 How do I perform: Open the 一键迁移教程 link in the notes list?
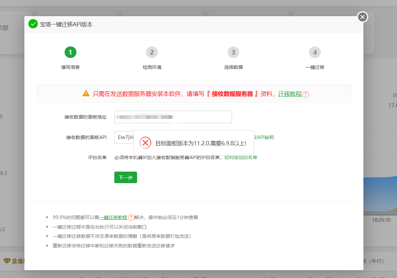[x=113, y=217]
